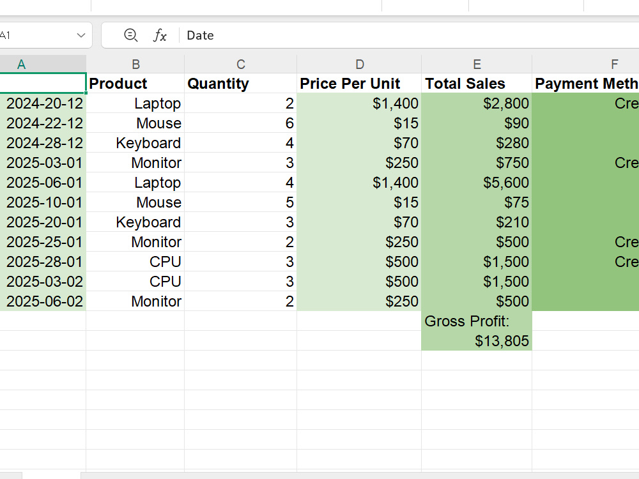Screen dimensions: 639x479
Task: Click the Product header cell
Action: tap(135, 84)
